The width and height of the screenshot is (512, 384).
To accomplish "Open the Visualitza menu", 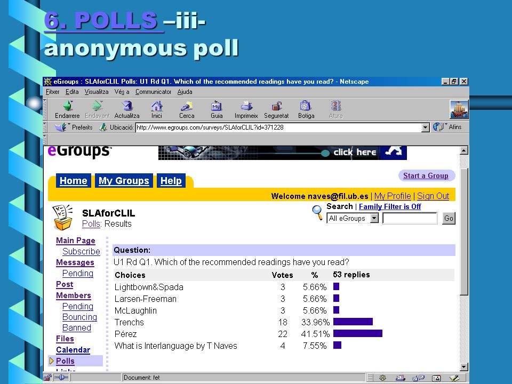I will click(97, 92).
